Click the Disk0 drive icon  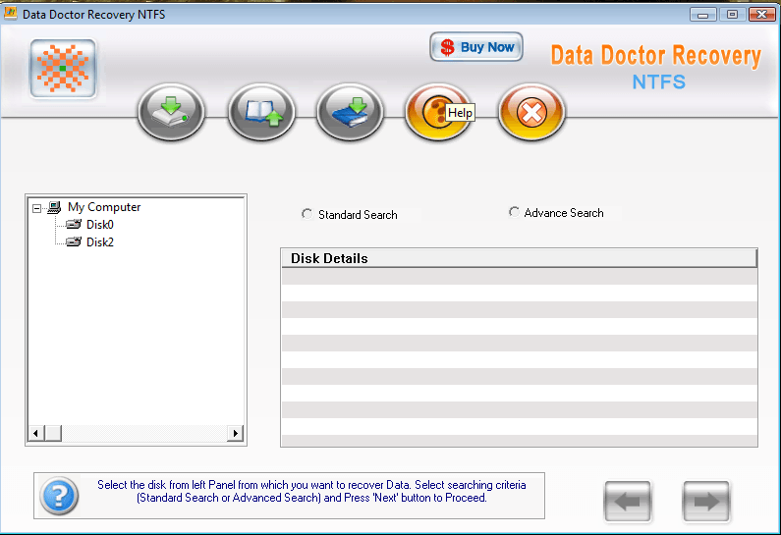(x=74, y=225)
